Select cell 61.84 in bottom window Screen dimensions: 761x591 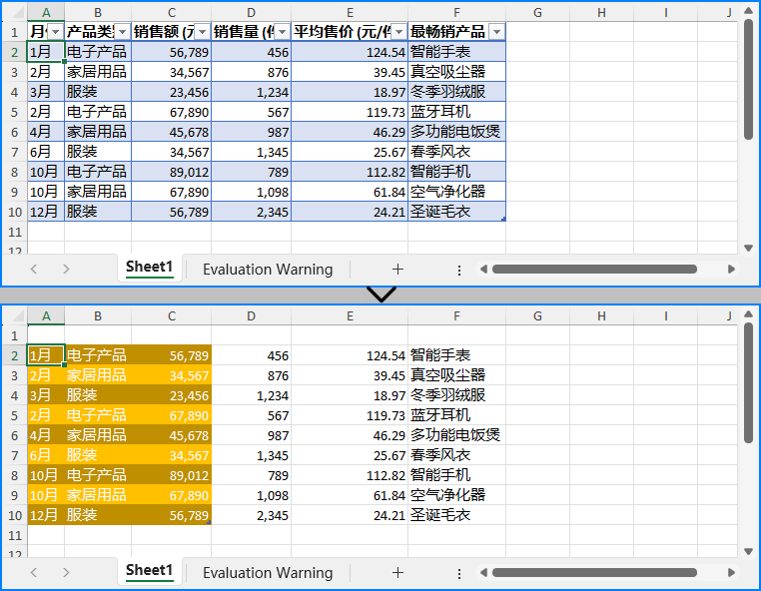tap(350, 495)
